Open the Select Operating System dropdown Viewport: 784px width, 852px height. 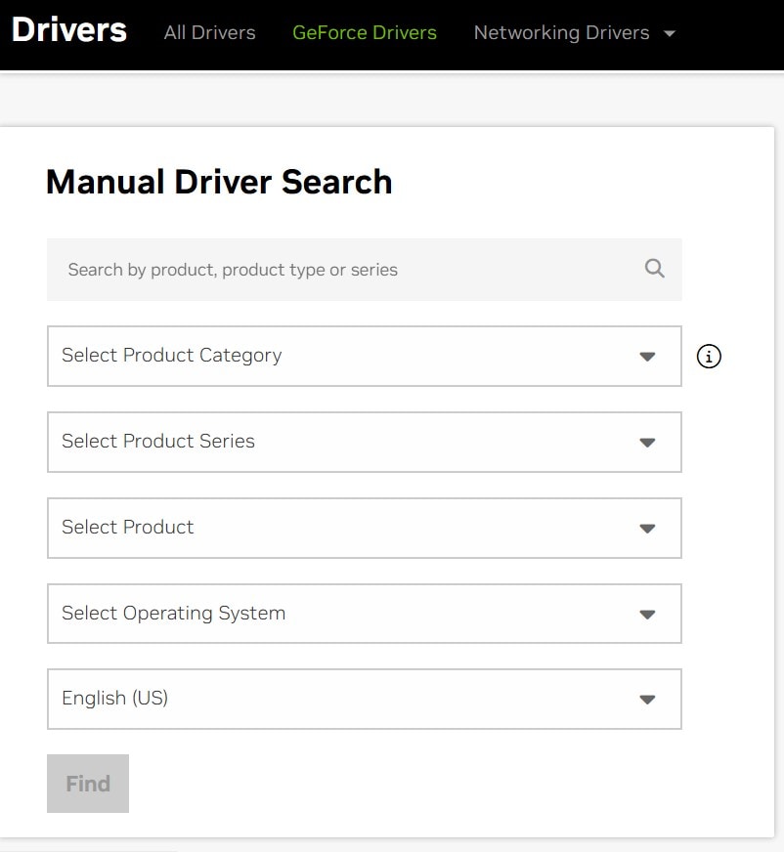(x=365, y=614)
